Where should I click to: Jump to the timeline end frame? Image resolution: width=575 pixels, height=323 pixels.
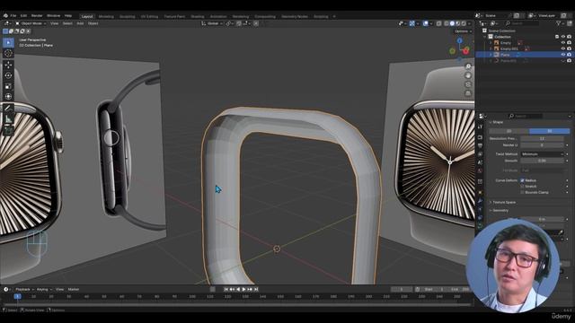256,289
